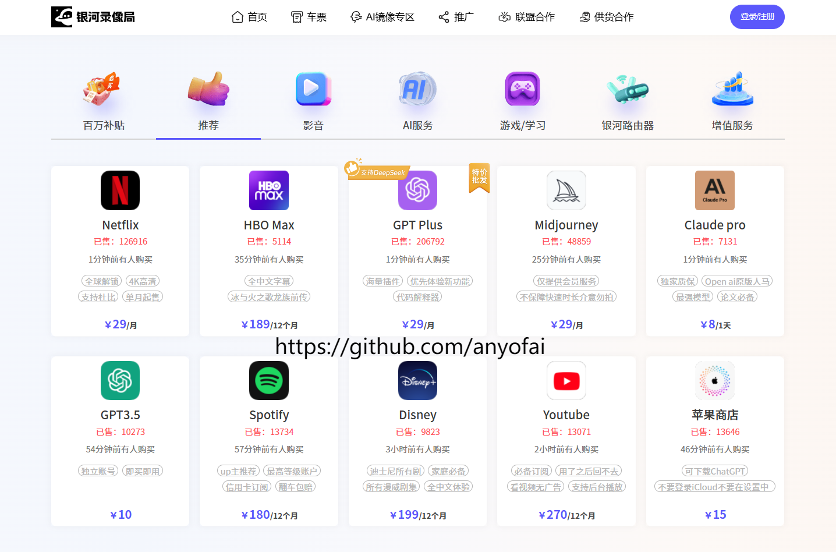Click the Disney product title
The width and height of the screenshot is (836, 552).
(417, 415)
